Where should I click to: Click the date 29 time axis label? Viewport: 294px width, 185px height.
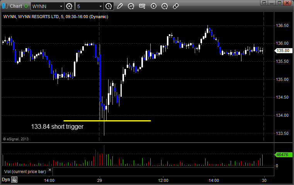click(100, 180)
